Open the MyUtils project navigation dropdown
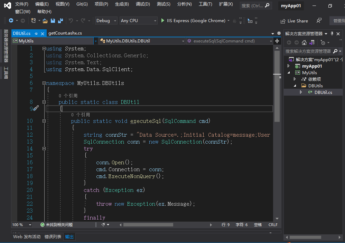 (x=95, y=41)
